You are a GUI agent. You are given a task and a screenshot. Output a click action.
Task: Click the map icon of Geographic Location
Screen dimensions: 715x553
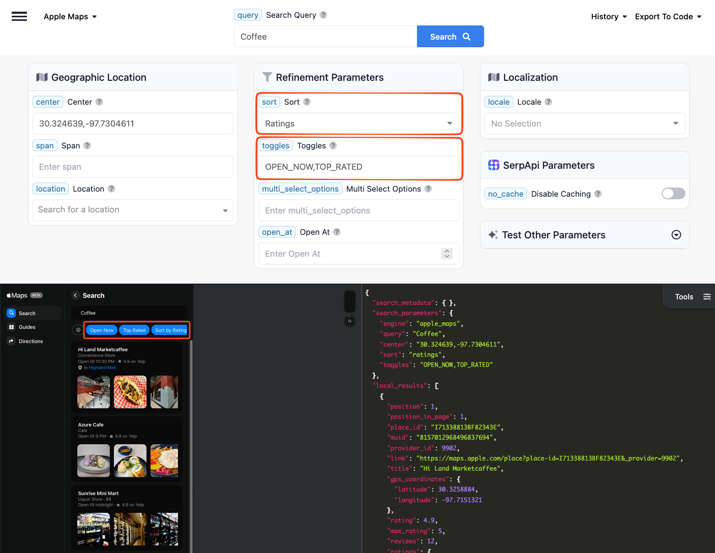(x=42, y=77)
